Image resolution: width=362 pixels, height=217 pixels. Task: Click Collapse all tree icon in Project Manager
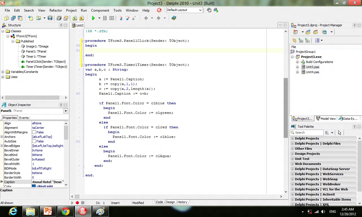click(x=307, y=41)
